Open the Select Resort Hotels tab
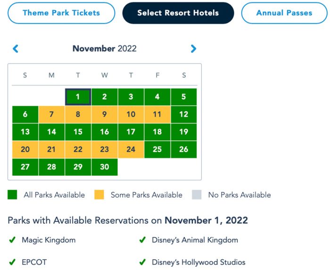The image size is (330, 270). [178, 13]
